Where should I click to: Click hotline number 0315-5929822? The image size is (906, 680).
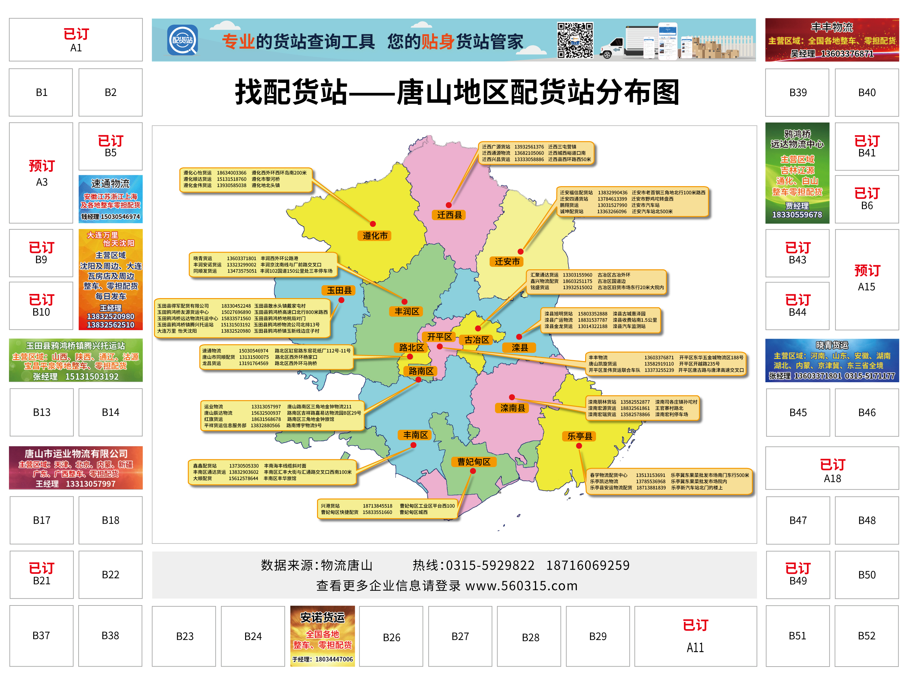(490, 565)
